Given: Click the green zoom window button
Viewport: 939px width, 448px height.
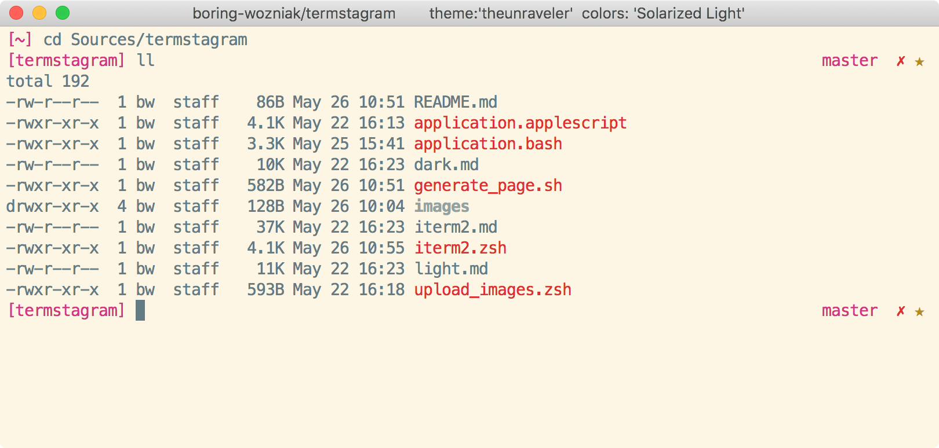Looking at the screenshot, I should (x=63, y=13).
